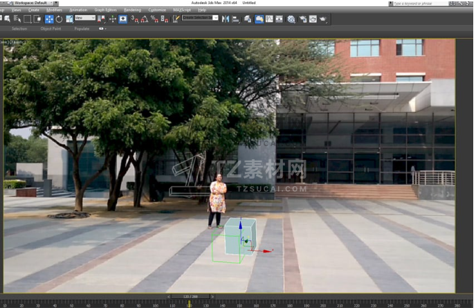This screenshot has height=308, width=476.
Task: Open the Modifiers menu
Action: (55, 10)
